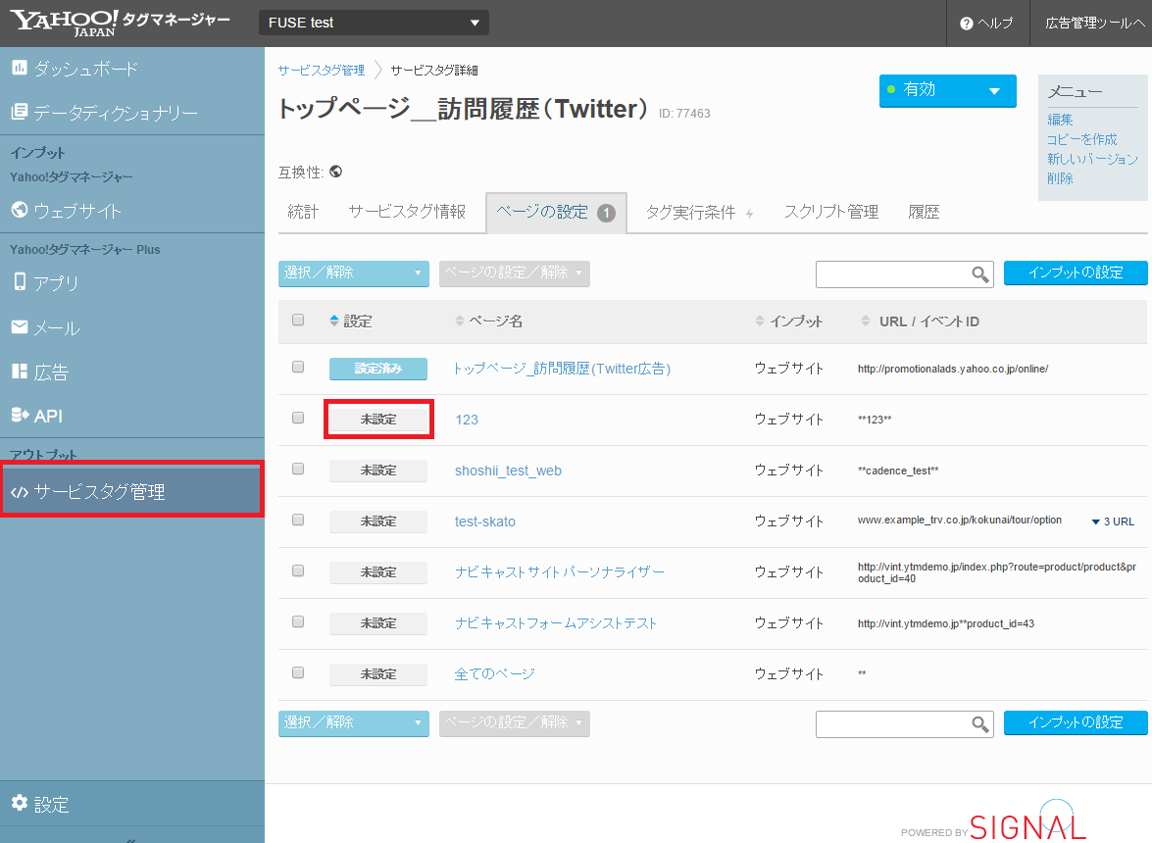Tick the select-all header checkbox
Image resolution: width=1152 pixels, height=843 pixels.
[297, 320]
